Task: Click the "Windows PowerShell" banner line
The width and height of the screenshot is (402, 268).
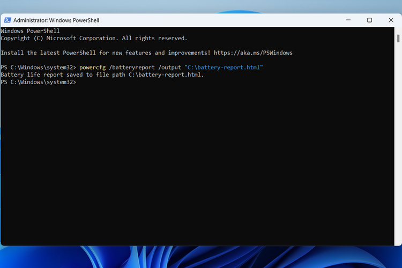Action: pyautogui.click(x=30, y=31)
